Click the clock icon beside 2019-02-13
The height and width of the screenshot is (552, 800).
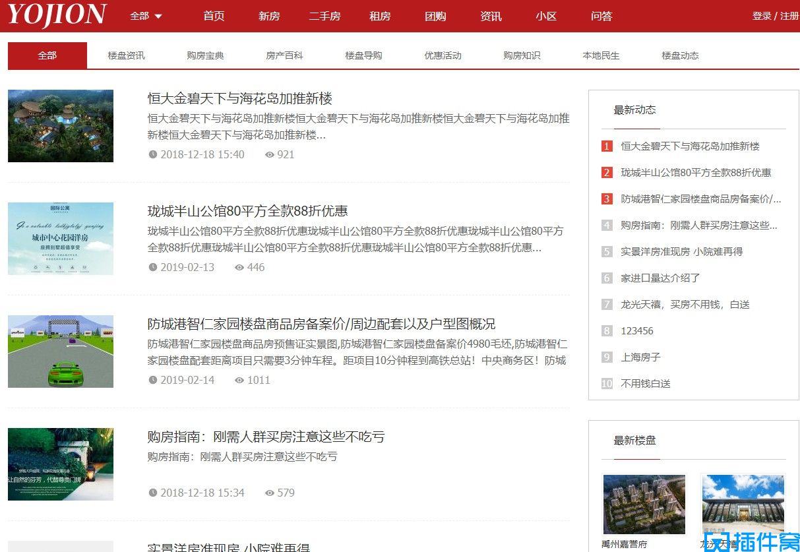click(x=153, y=268)
